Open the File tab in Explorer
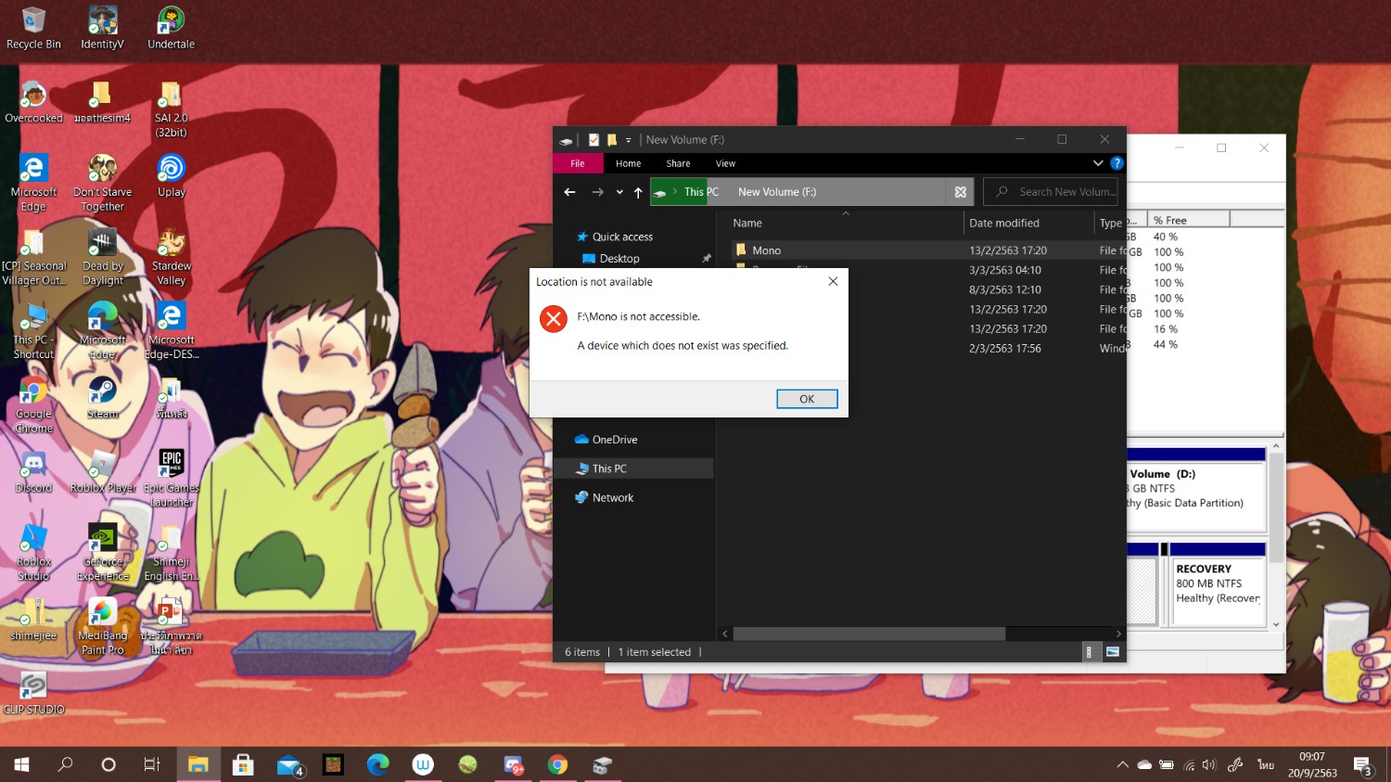Image resolution: width=1391 pixels, height=782 pixels. pos(578,163)
